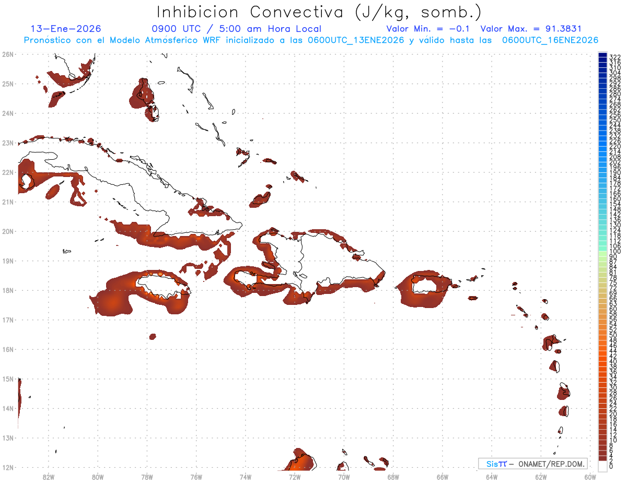Click the "74W" longitude label
Viewport: 627px width, 484px height.
point(246,477)
